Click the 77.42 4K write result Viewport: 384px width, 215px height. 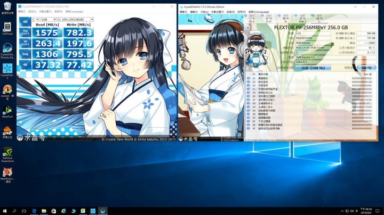[x=78, y=65]
